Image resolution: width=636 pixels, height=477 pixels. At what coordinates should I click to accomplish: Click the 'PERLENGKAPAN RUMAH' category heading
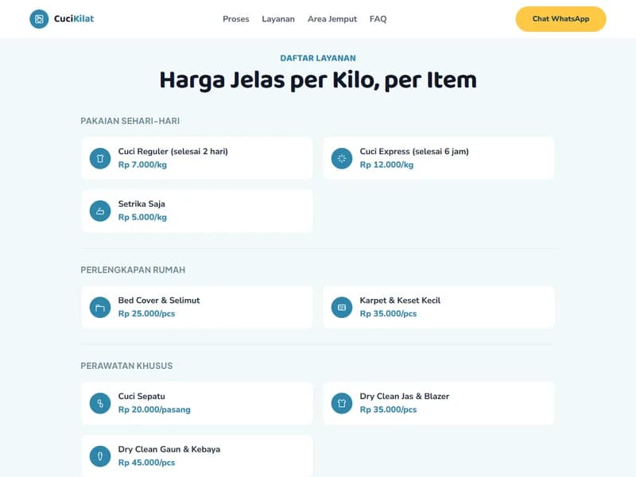133,270
